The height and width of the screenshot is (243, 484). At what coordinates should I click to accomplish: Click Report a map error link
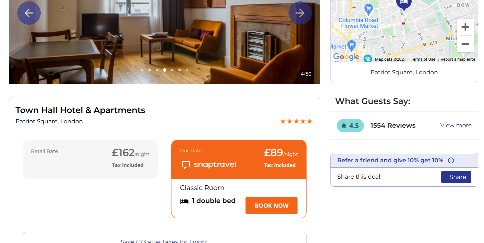458,59
